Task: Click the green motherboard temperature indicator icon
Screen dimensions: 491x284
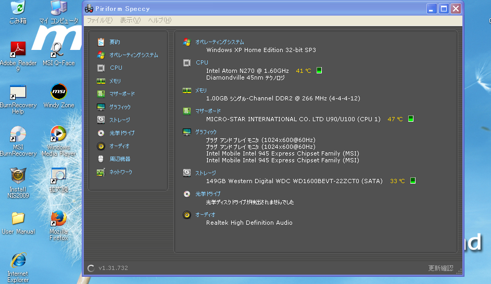Action: (x=411, y=119)
